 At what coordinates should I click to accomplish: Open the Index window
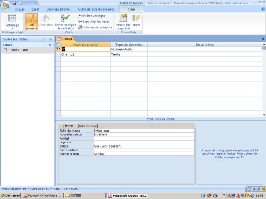[x=136, y=21]
